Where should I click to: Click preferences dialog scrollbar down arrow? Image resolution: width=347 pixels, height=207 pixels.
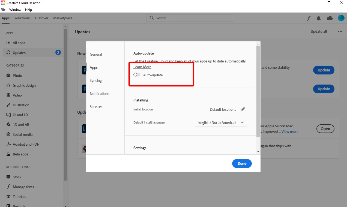click(x=258, y=152)
